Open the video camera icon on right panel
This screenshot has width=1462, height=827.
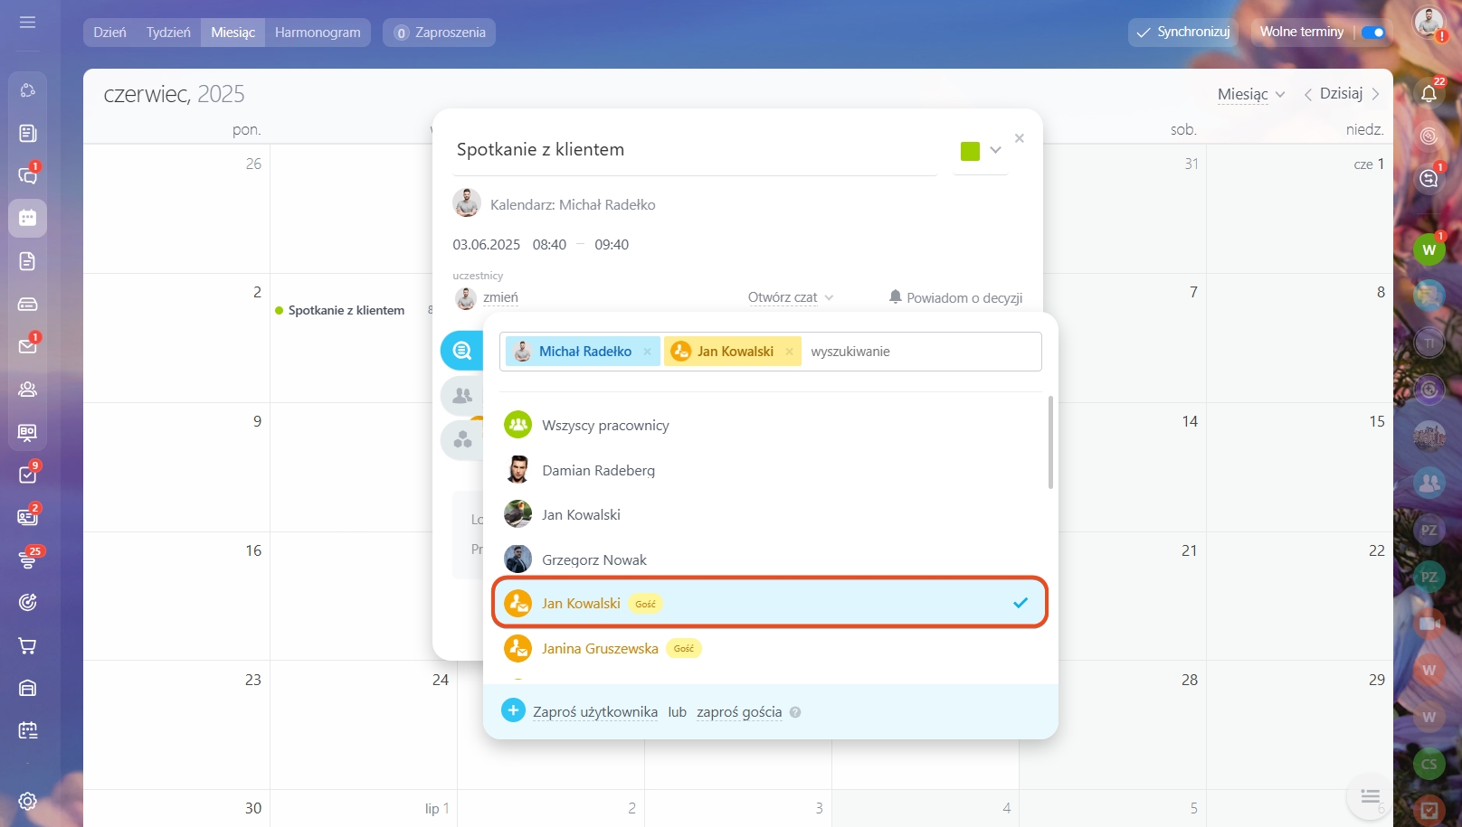click(x=1429, y=624)
